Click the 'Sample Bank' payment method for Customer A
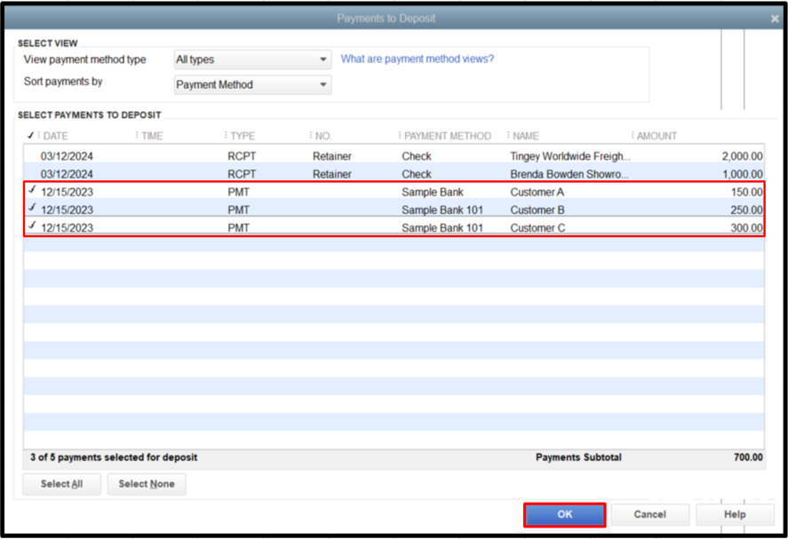Image resolution: width=788 pixels, height=539 pixels. point(433,192)
